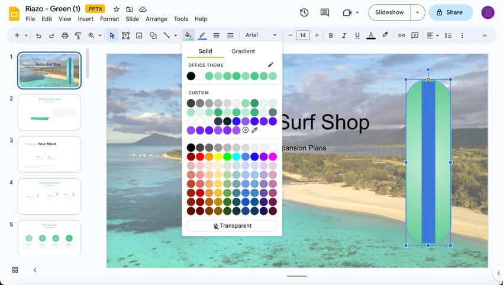This screenshot has height=285, width=503.
Task: Switch to the Gradient tab
Action: [x=243, y=51]
